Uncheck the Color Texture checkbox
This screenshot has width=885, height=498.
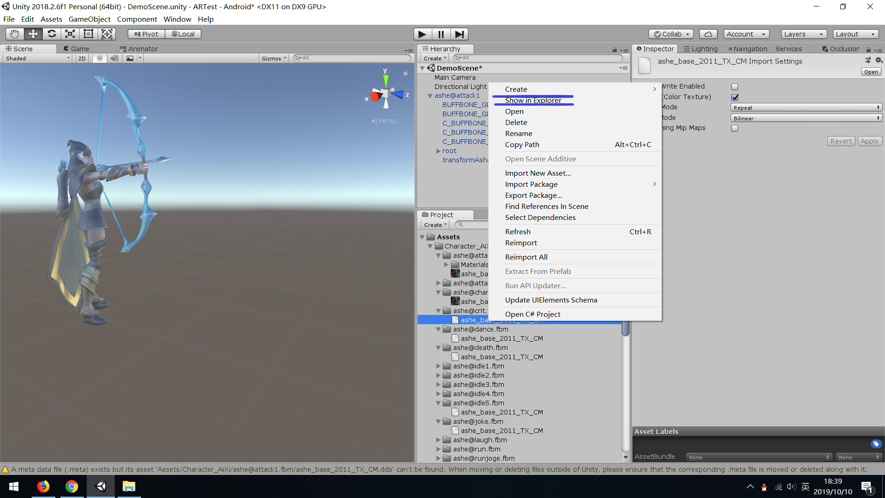735,97
